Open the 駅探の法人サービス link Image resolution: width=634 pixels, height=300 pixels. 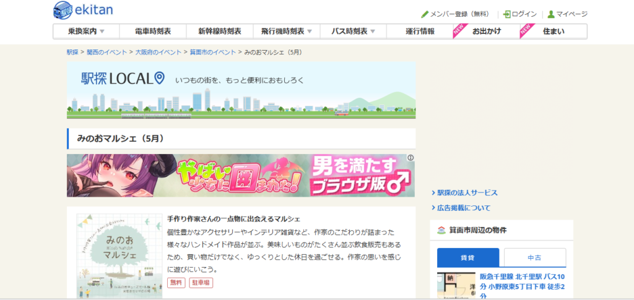coord(467,193)
